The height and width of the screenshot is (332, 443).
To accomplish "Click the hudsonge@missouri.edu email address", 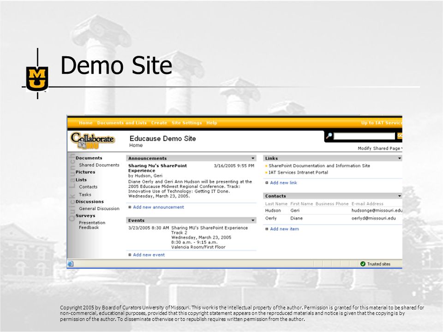I will pyautogui.click(x=377, y=211).
